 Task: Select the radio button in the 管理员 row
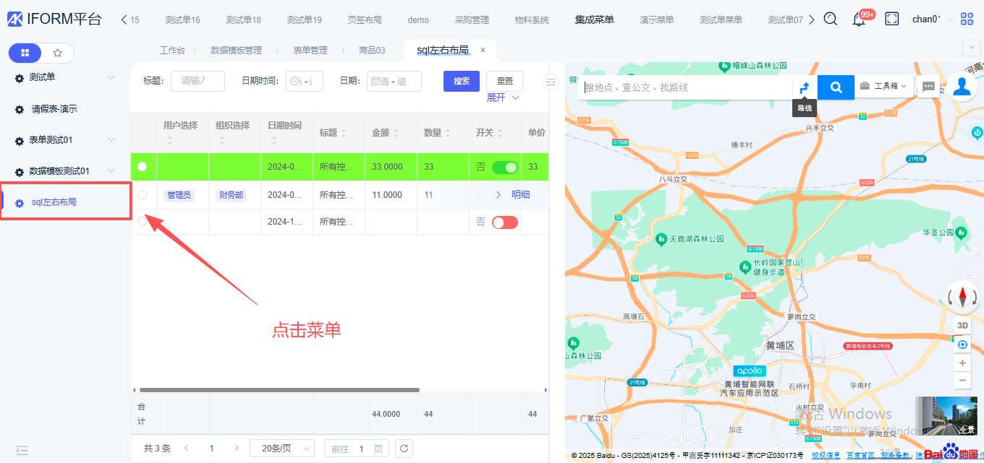coord(143,194)
